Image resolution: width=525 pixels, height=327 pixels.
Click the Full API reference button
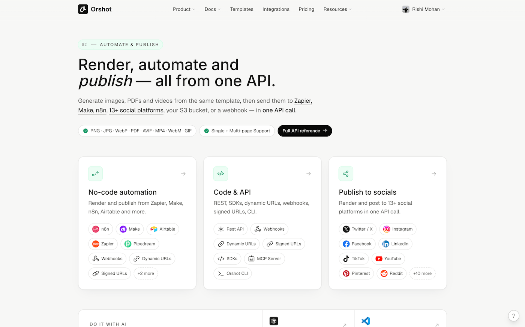(x=304, y=131)
